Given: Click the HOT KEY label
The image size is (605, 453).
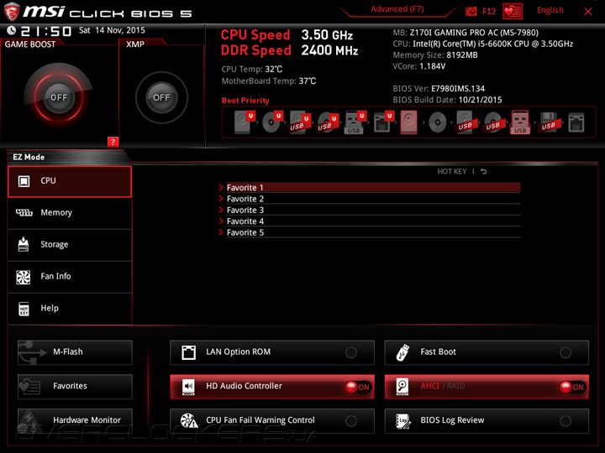Looking at the screenshot, I should point(451,171).
